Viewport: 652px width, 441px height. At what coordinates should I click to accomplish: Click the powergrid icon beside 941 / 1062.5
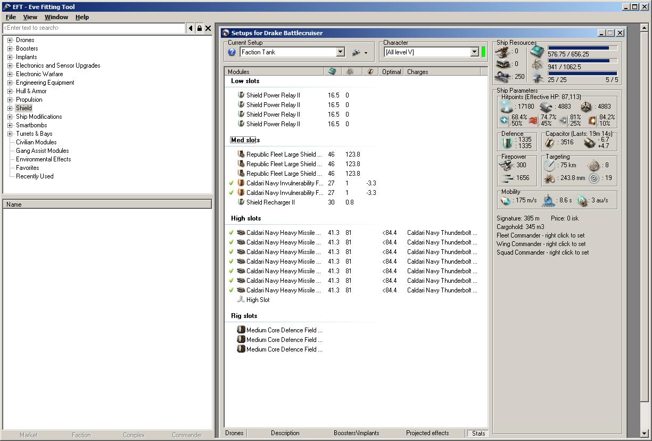[538, 65]
